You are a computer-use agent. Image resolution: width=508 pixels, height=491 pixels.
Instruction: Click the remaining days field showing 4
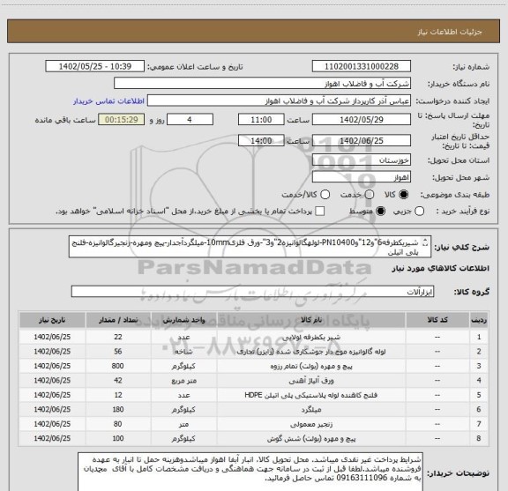[x=190, y=120]
